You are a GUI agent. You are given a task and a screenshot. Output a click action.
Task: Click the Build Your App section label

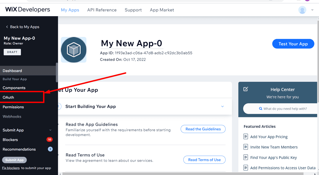pyautogui.click(x=15, y=79)
